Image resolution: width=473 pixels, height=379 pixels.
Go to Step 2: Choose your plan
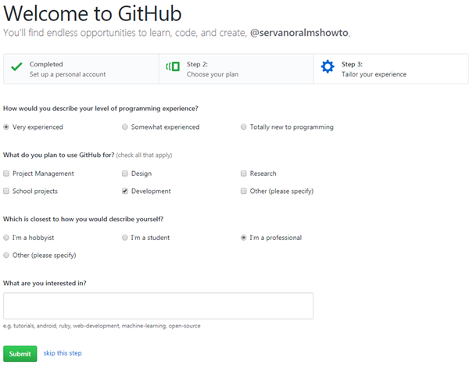coord(236,69)
